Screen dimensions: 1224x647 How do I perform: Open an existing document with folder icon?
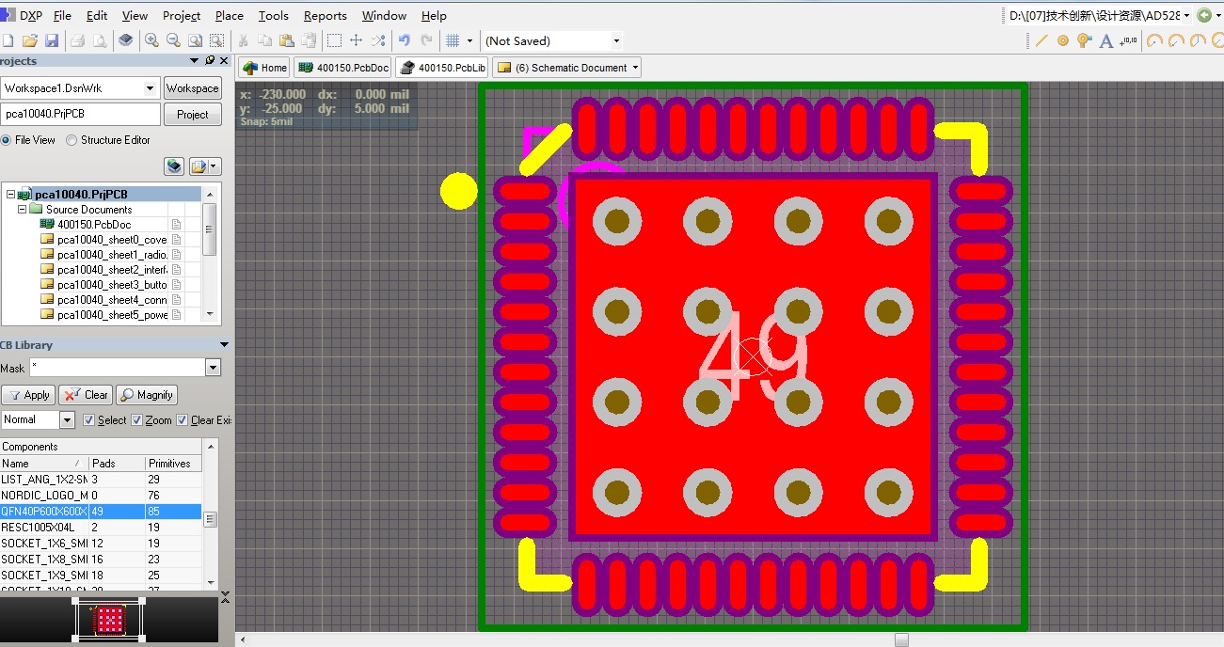30,40
